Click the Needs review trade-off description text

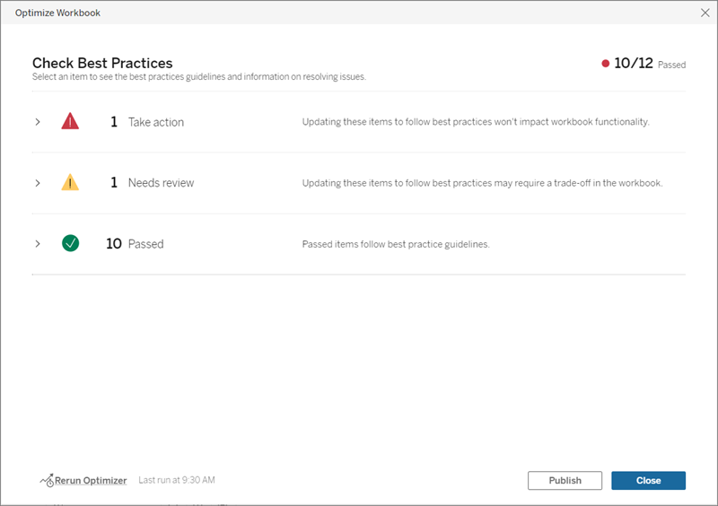pos(482,183)
